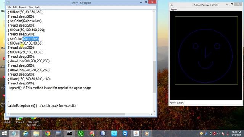
Task: Click the line g.drawLine(200,200,200,260);
Action: coord(29,61)
